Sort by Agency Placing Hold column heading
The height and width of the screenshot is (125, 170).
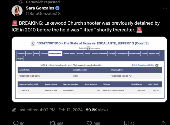tap(28, 84)
